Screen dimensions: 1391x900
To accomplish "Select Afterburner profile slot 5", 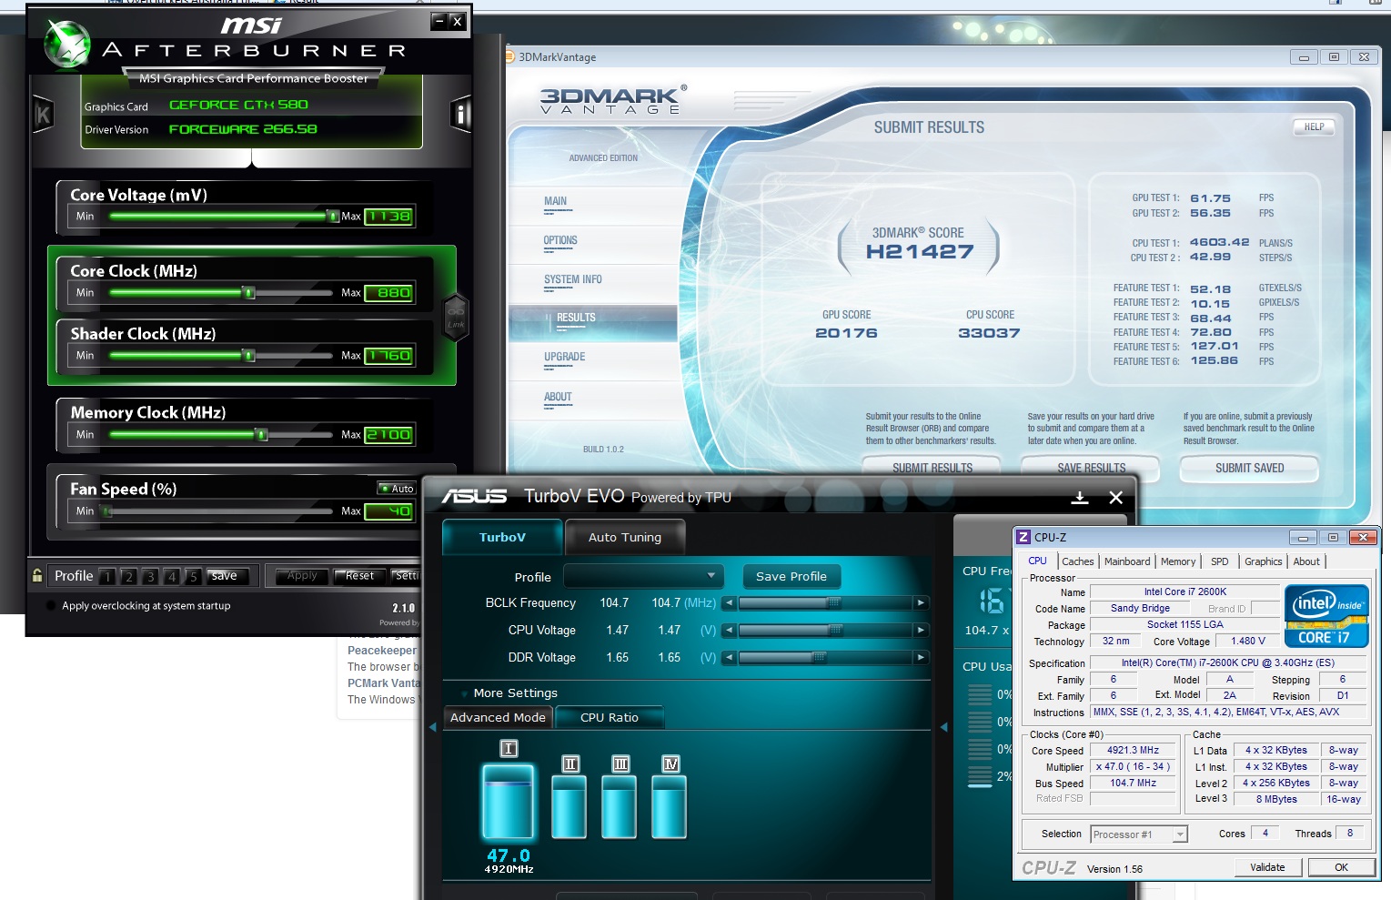I will point(193,576).
